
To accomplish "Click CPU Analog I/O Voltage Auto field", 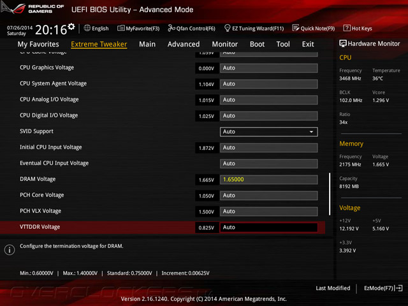I will point(268,100).
